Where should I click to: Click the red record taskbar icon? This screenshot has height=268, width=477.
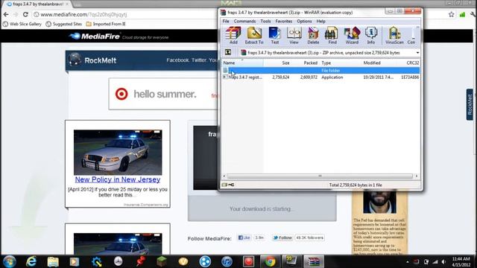[248, 261]
